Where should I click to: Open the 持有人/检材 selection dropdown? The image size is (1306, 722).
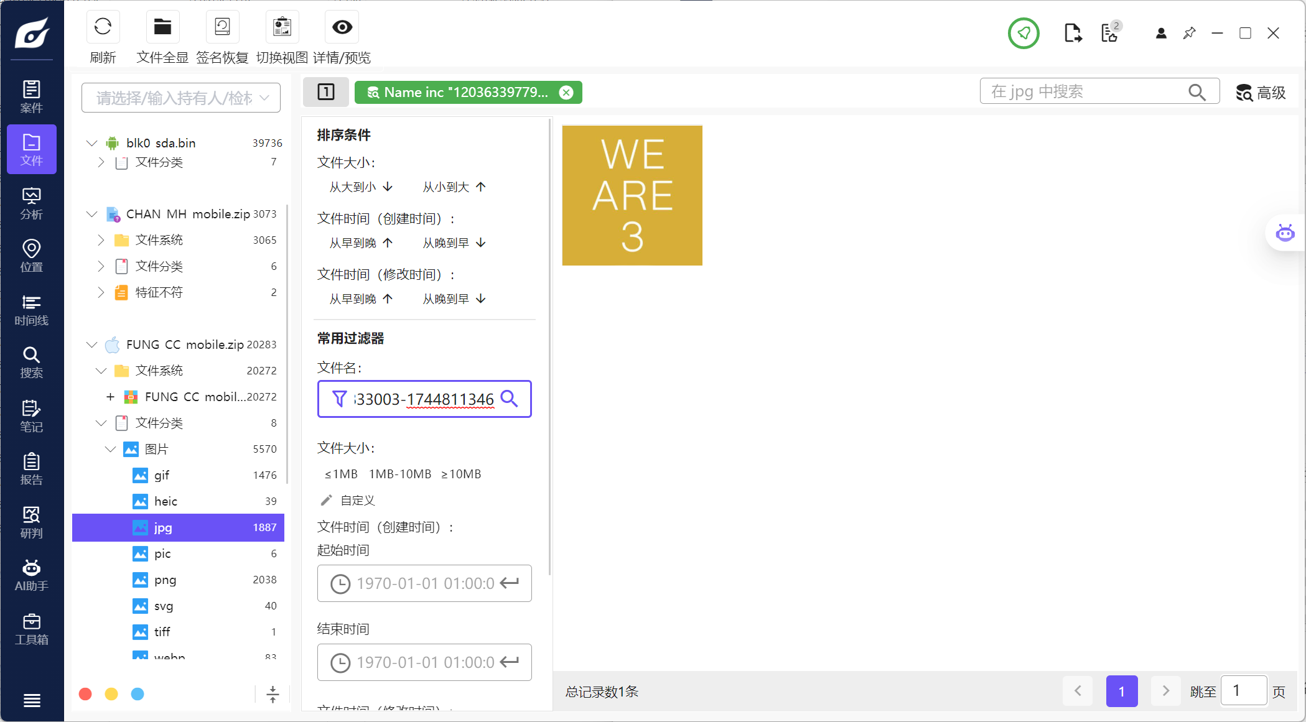pos(181,98)
